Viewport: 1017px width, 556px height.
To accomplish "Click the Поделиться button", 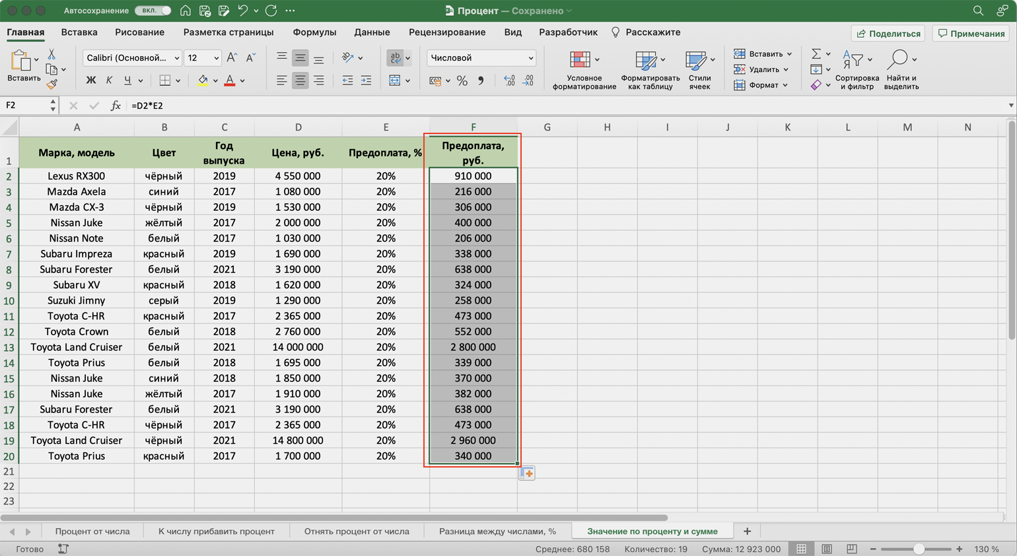I will pyautogui.click(x=888, y=34).
